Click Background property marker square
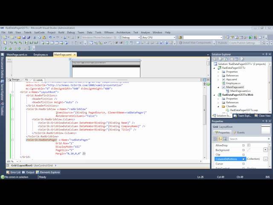This screenshot has height=205, width=273. 243,150
